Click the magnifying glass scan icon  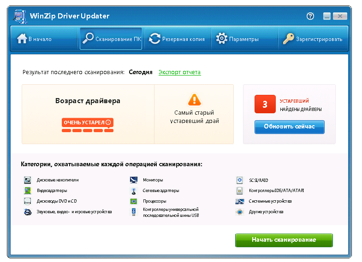click(x=88, y=38)
